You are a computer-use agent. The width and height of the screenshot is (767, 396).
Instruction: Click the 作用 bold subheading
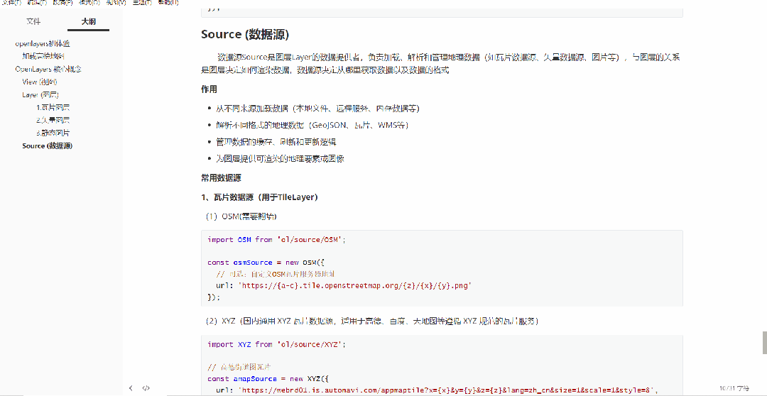click(209, 89)
